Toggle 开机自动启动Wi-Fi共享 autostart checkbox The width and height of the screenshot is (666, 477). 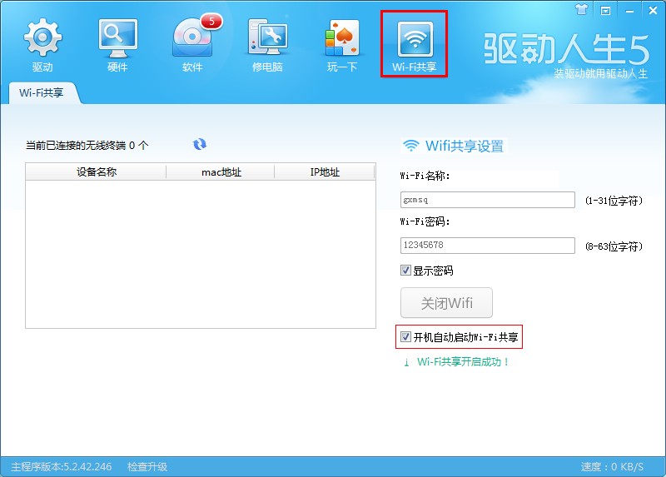click(x=405, y=337)
